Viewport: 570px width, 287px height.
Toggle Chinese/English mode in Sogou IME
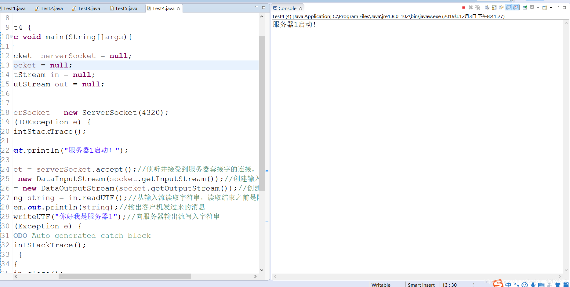coord(508,285)
